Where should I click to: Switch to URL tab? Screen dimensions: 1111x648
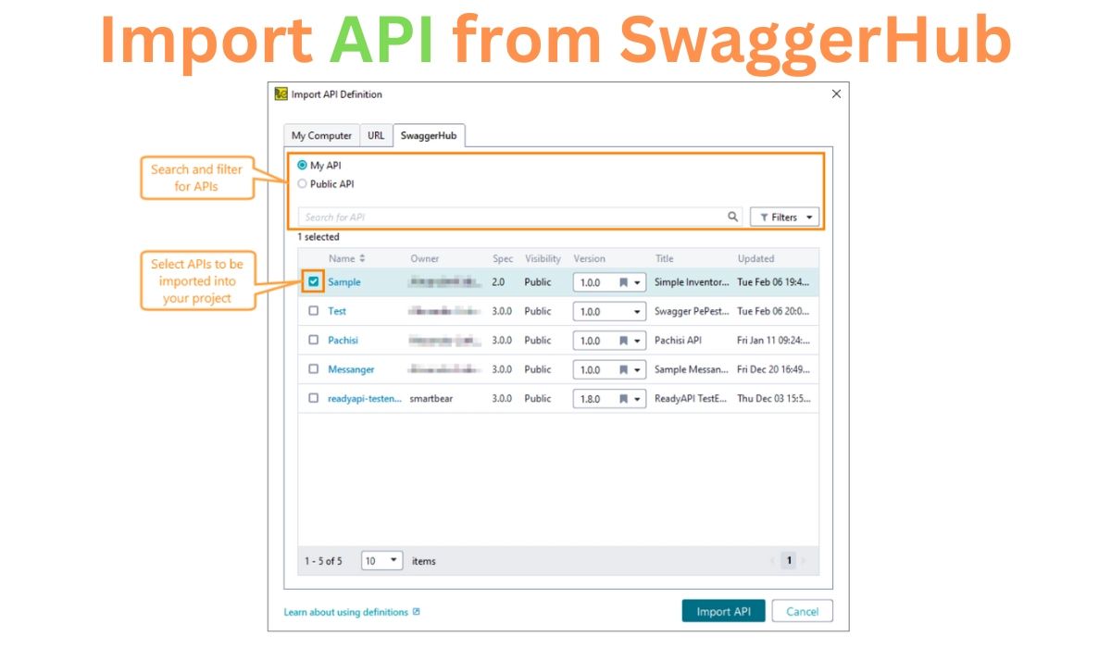376,135
